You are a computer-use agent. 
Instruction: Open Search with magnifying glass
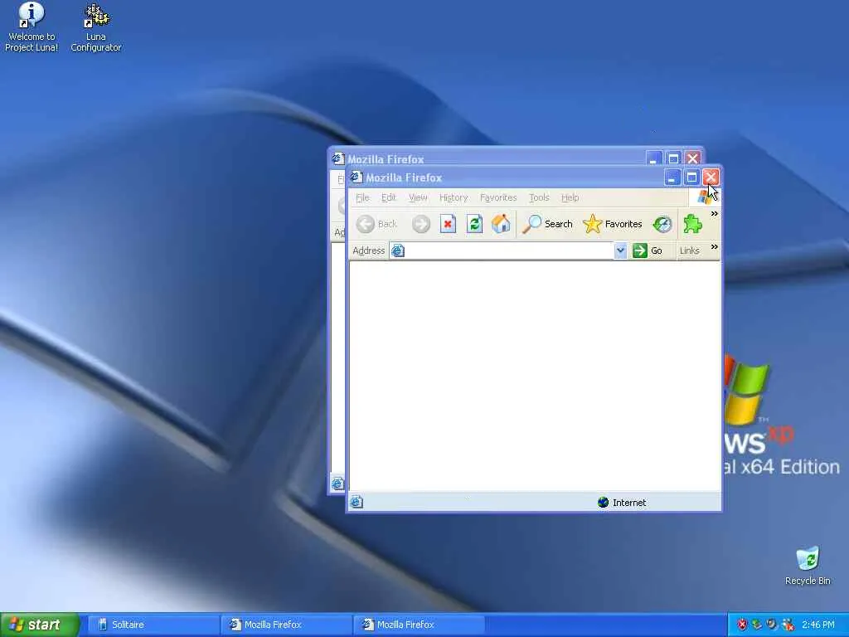(x=547, y=224)
